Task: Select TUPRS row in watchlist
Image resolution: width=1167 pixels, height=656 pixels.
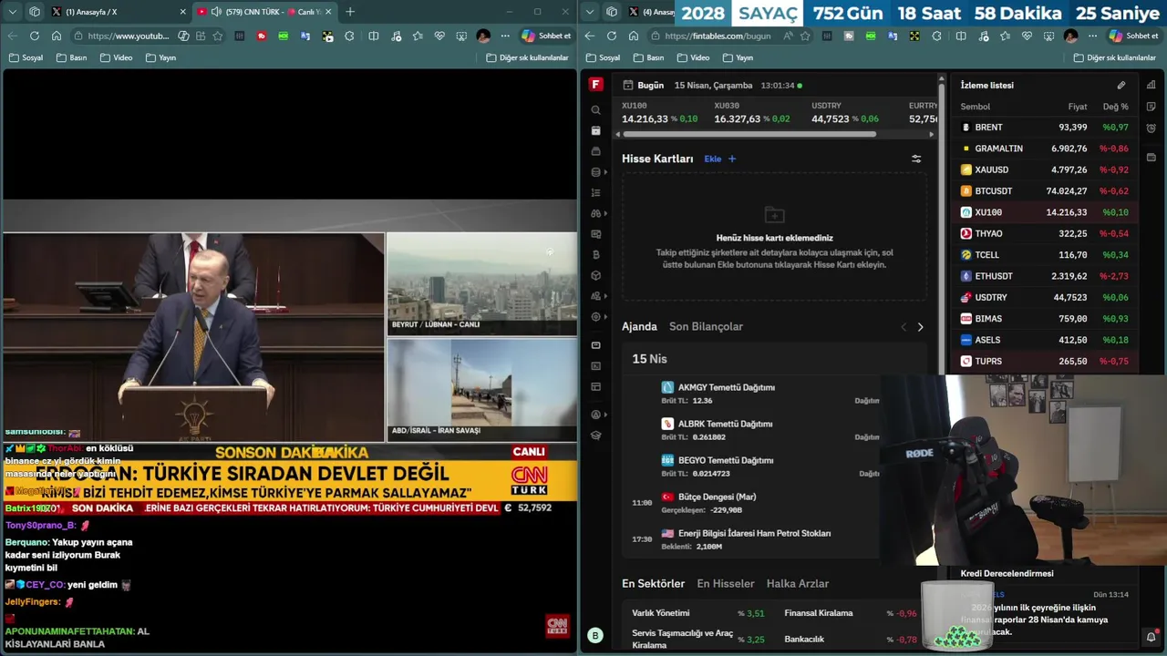Action: pos(1045,361)
